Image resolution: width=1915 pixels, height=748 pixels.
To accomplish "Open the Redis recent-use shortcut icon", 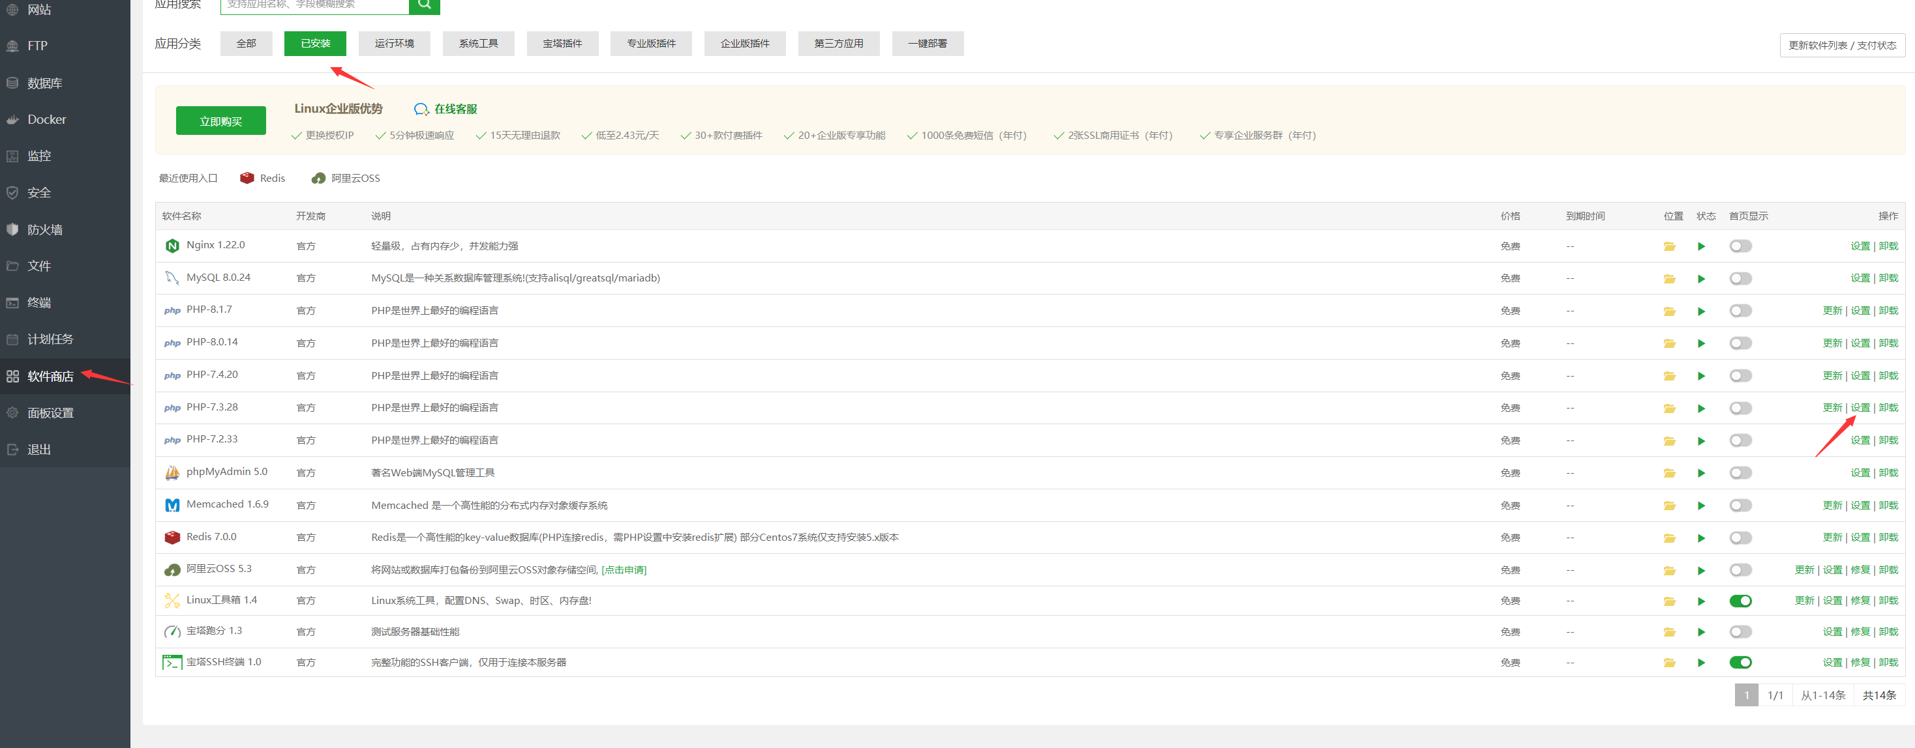I will 247,179.
